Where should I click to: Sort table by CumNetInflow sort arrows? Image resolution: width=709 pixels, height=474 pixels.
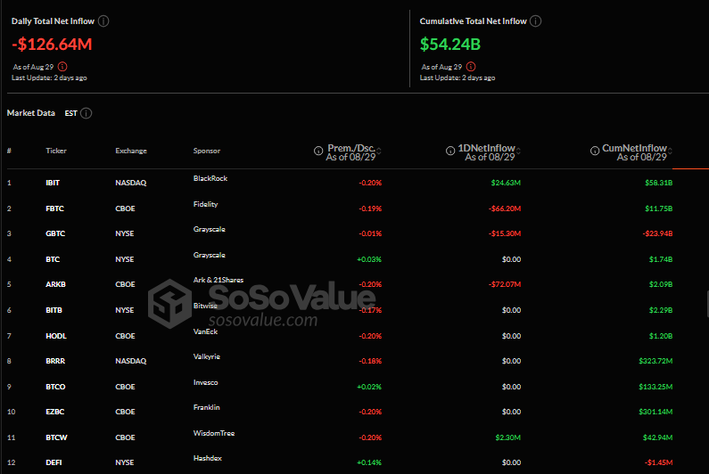tap(670, 151)
